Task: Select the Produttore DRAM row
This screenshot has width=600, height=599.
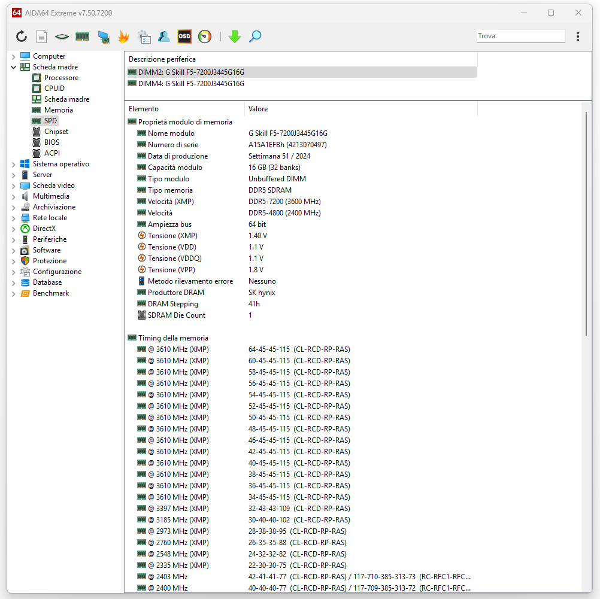Action: click(x=302, y=292)
